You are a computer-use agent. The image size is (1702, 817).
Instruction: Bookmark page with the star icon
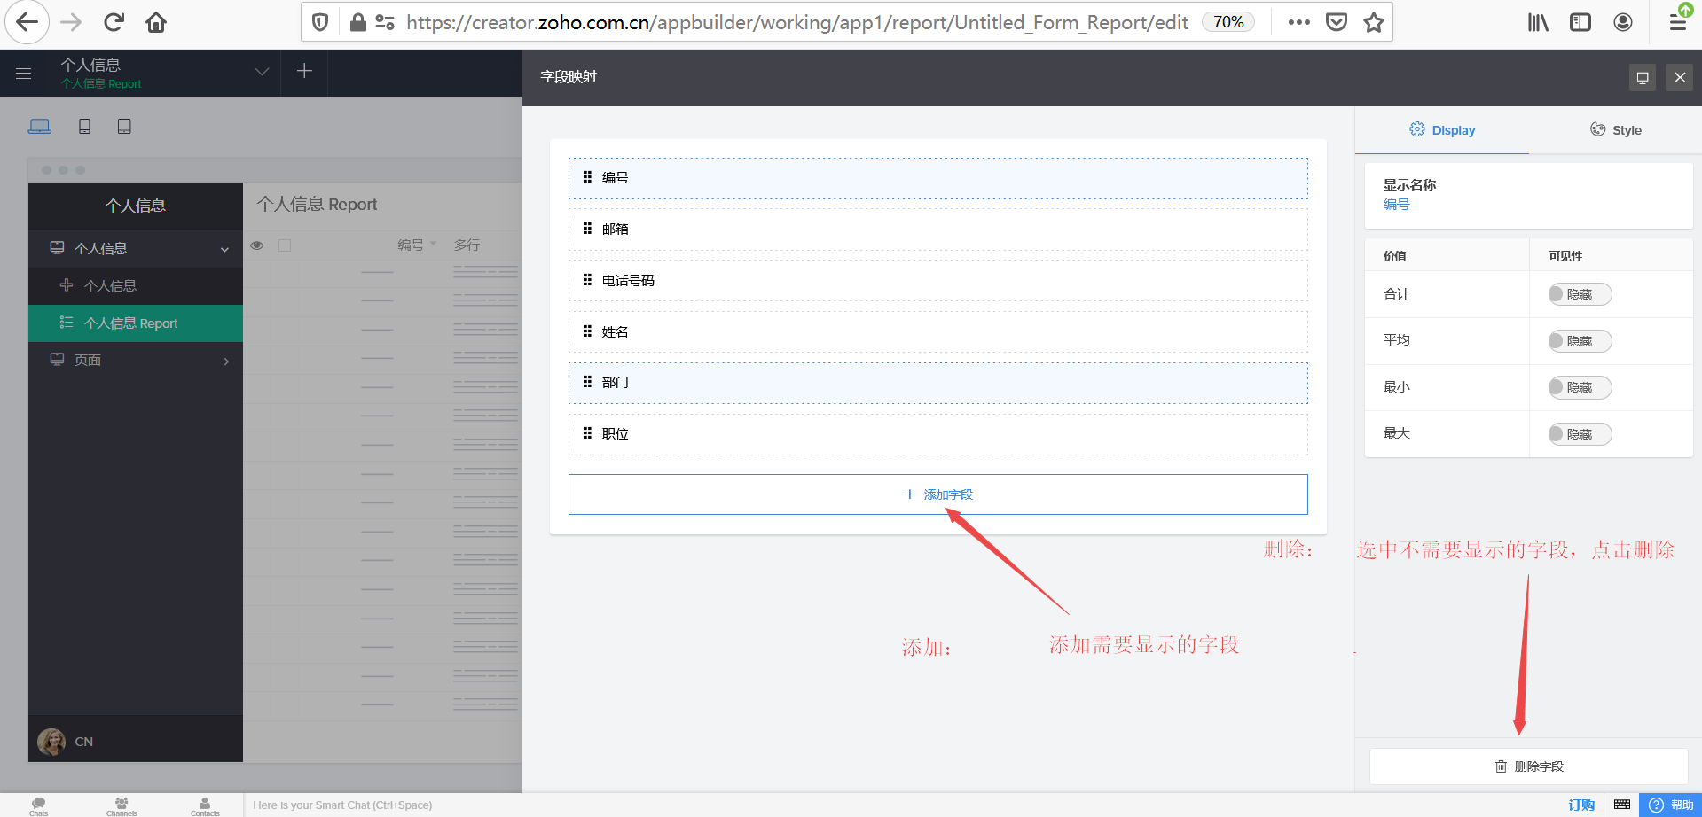click(x=1374, y=22)
